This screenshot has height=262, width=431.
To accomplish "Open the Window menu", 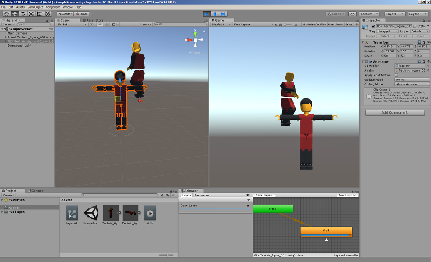I will tap(68, 7).
